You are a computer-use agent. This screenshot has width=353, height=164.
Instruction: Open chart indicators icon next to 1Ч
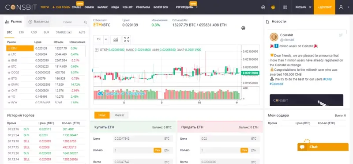[x=116, y=39]
